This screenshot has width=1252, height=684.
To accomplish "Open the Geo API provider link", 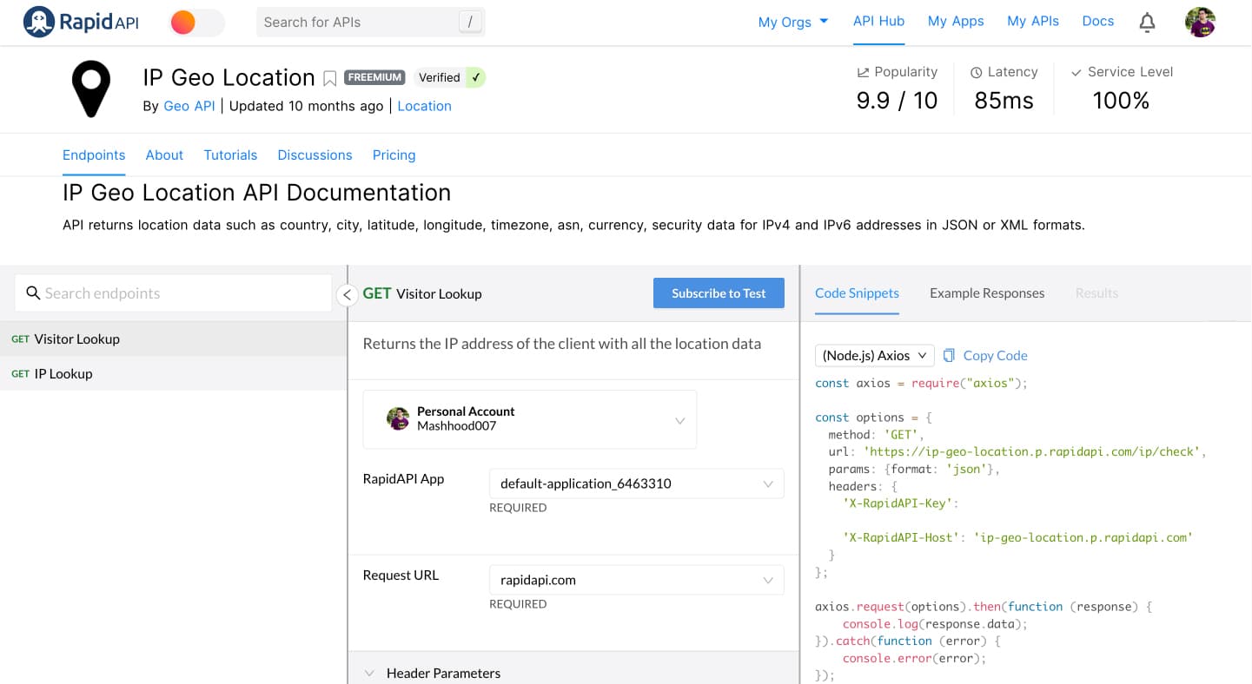I will [189, 106].
